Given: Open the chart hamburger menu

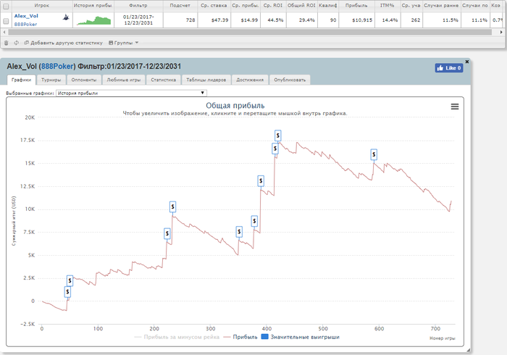Looking at the screenshot, I should 455,106.
